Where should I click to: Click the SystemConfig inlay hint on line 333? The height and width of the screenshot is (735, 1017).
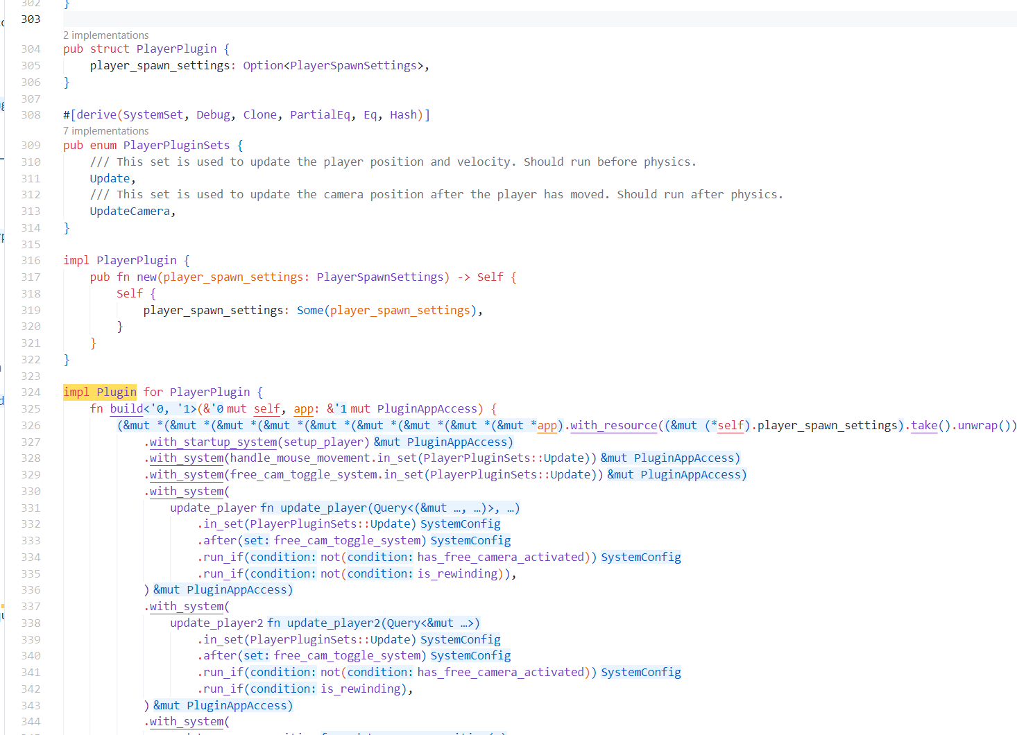pyautogui.click(x=470, y=541)
